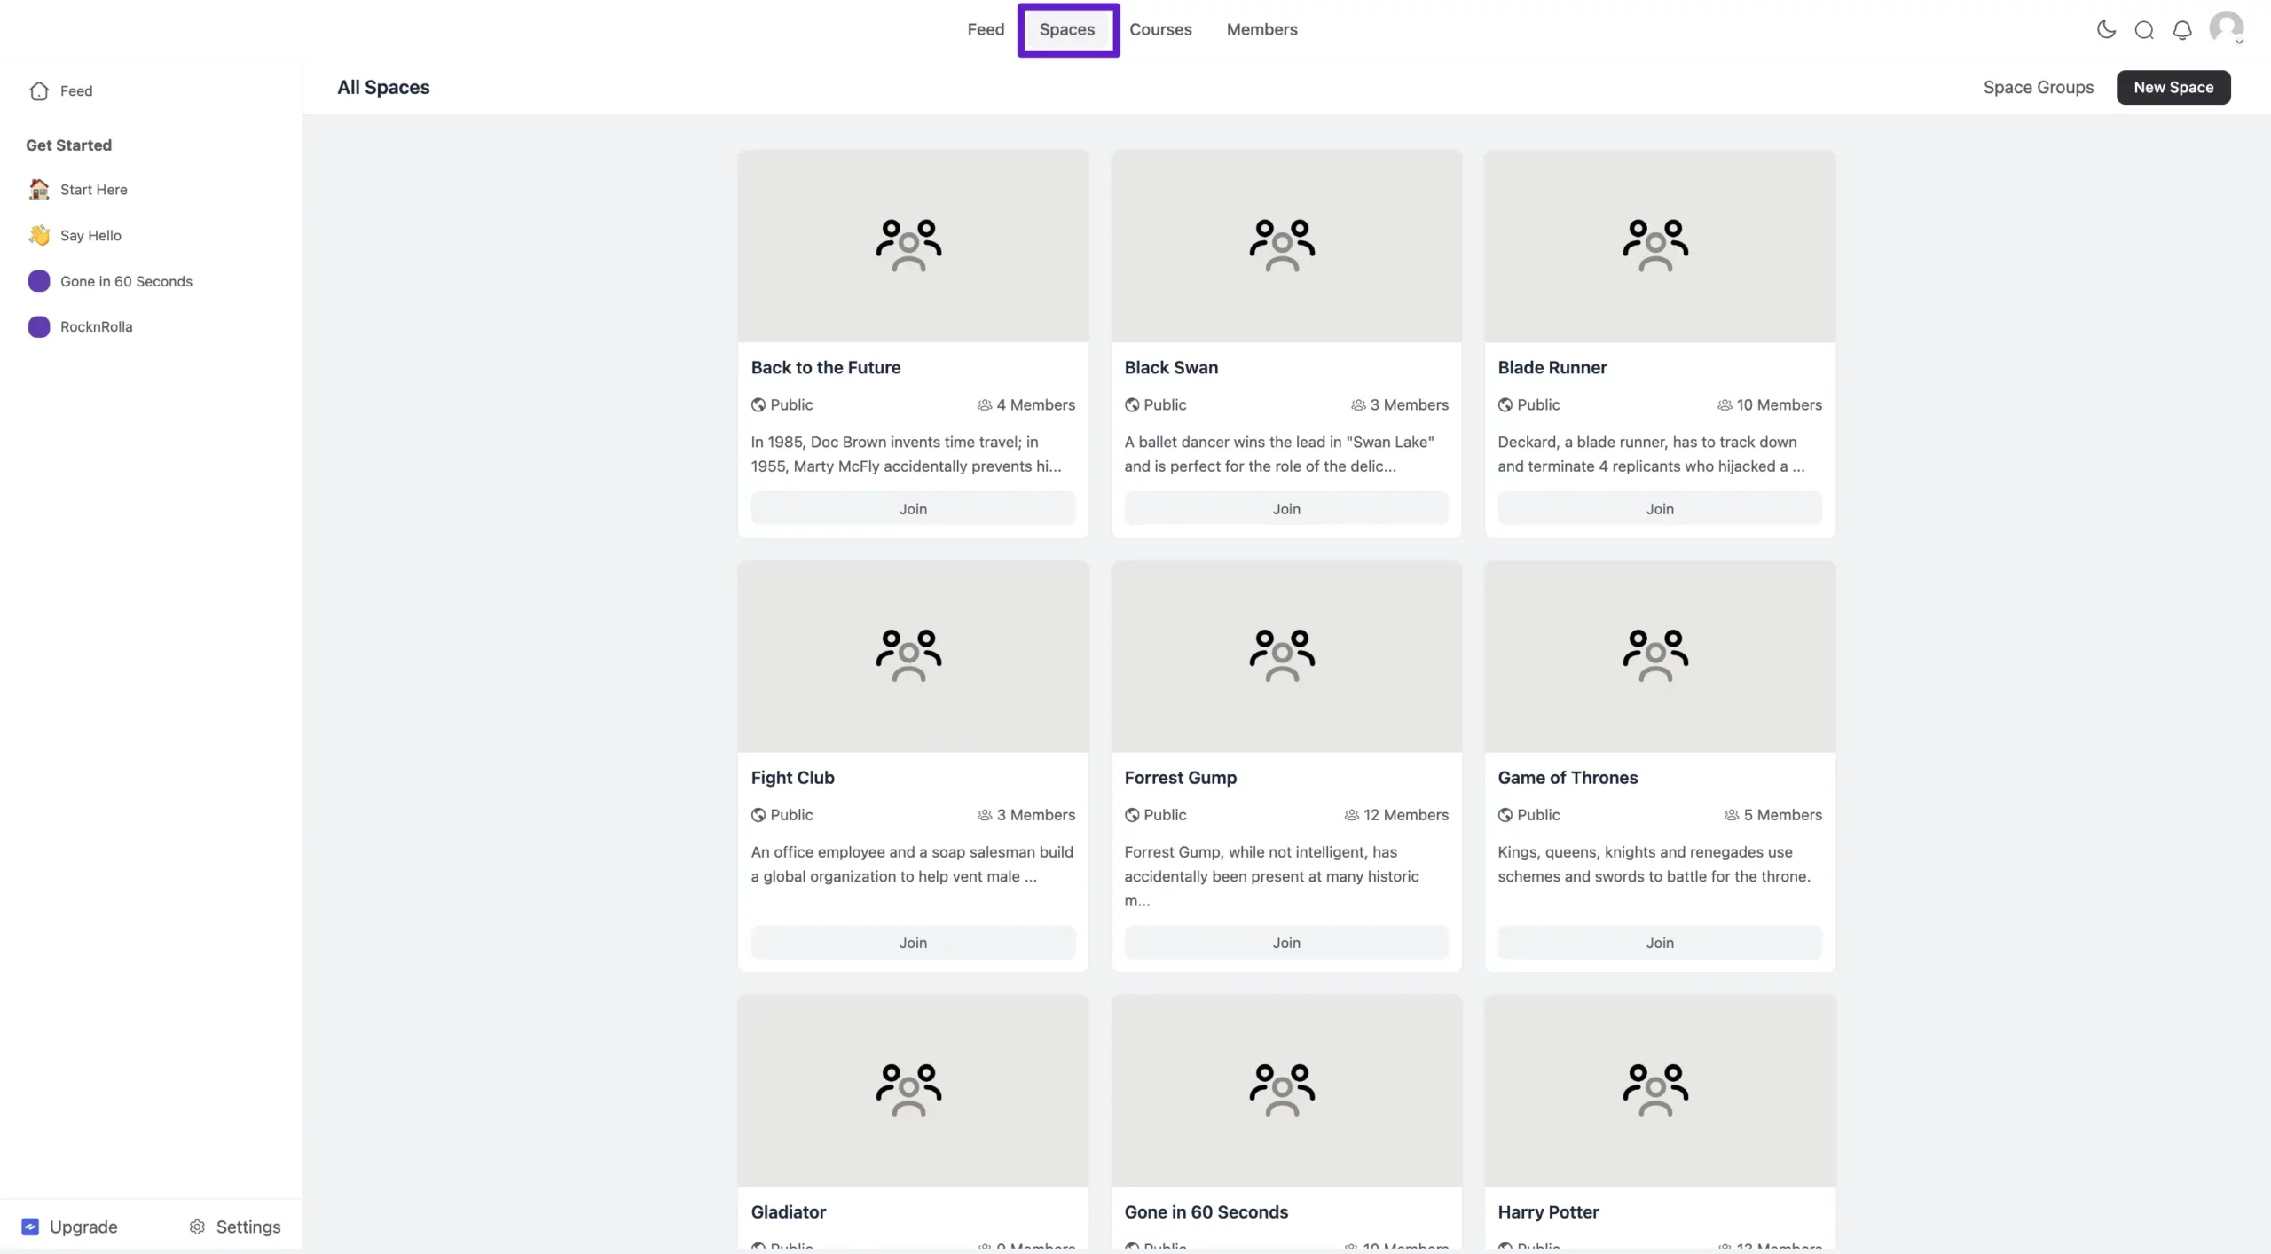Click the waving hand icon for Say Hello
Screen dimensions: 2271x1254
(39, 235)
